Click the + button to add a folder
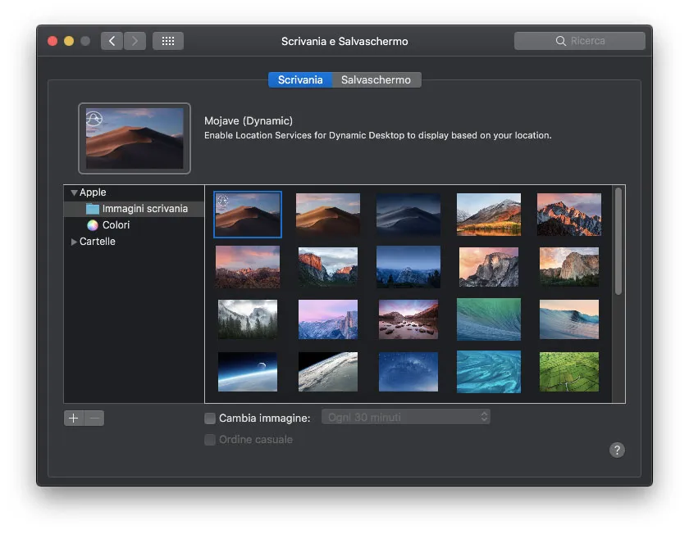 point(73,418)
